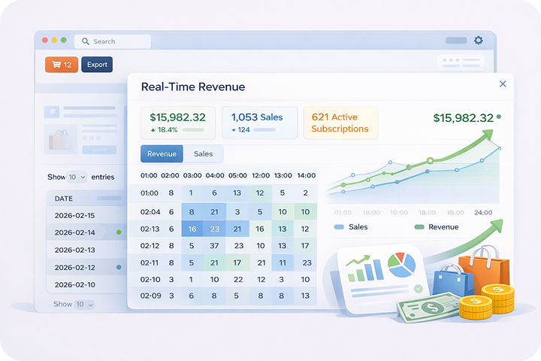Viewport: 541px width, 361px height.
Task: Click the 621 Active Subscriptions card
Action: point(340,123)
